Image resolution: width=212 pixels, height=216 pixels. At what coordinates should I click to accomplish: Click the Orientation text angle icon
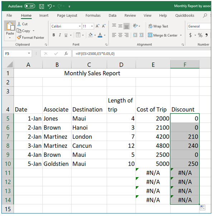135,26
